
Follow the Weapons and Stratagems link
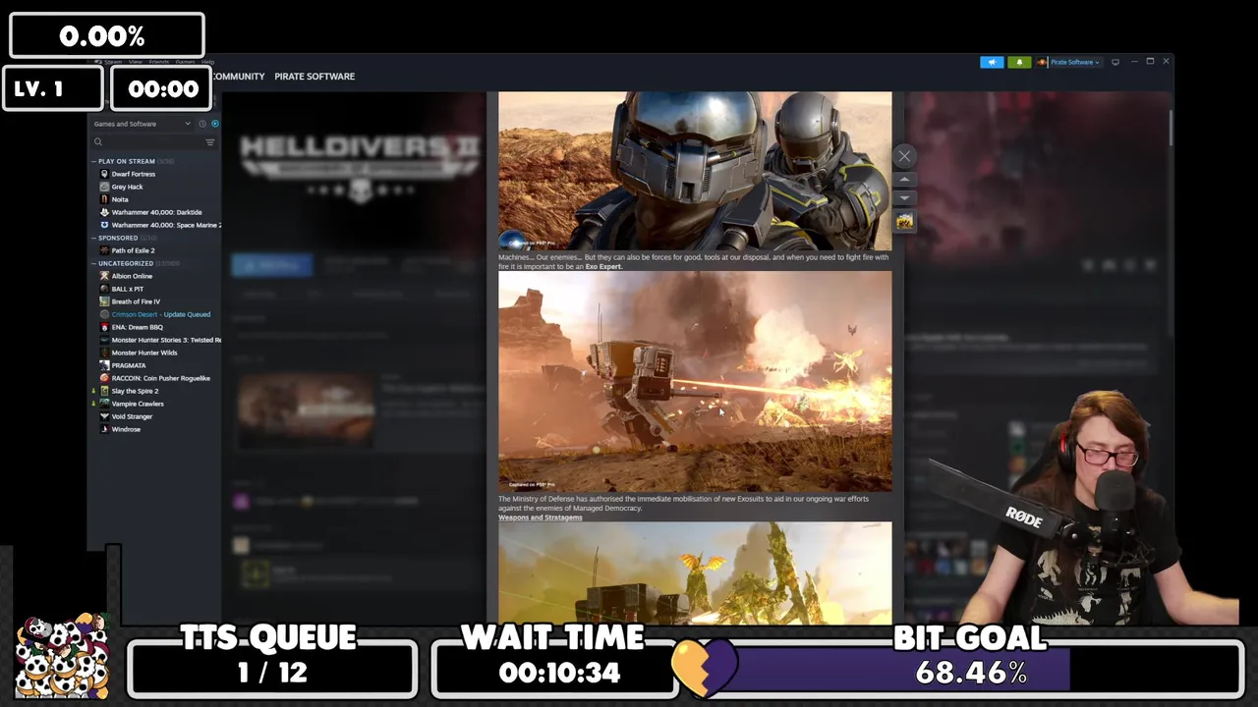pos(541,517)
